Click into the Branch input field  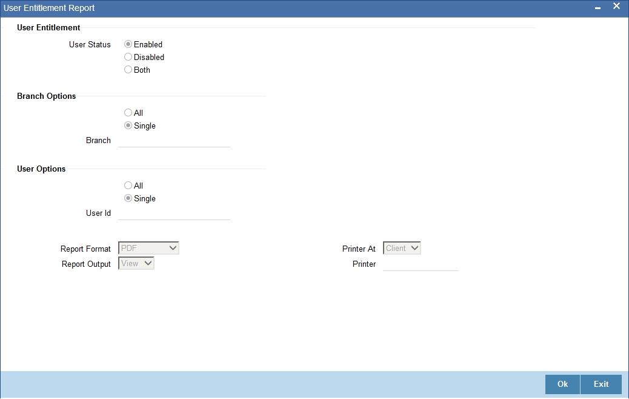[x=174, y=141]
